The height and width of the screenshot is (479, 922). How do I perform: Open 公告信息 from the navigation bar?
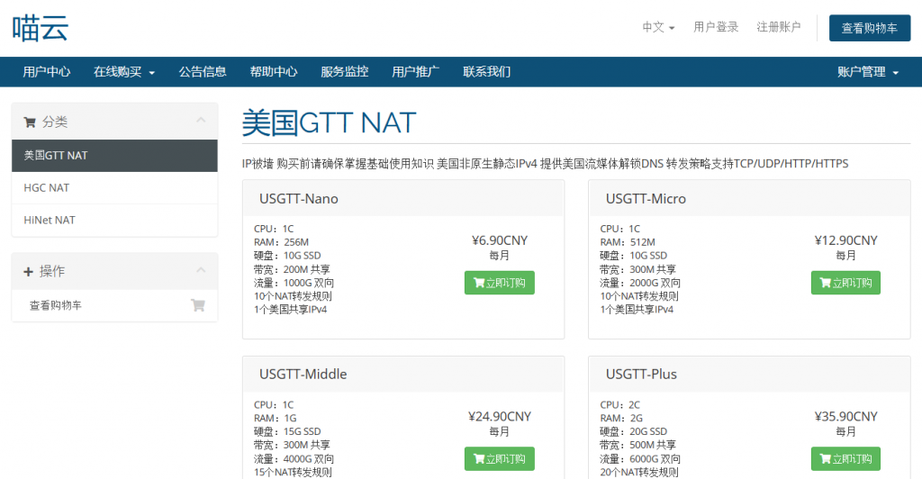202,72
